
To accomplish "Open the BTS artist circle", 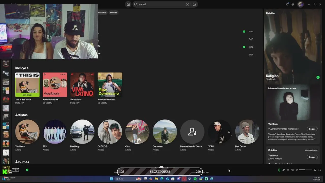I will pos(55,132).
